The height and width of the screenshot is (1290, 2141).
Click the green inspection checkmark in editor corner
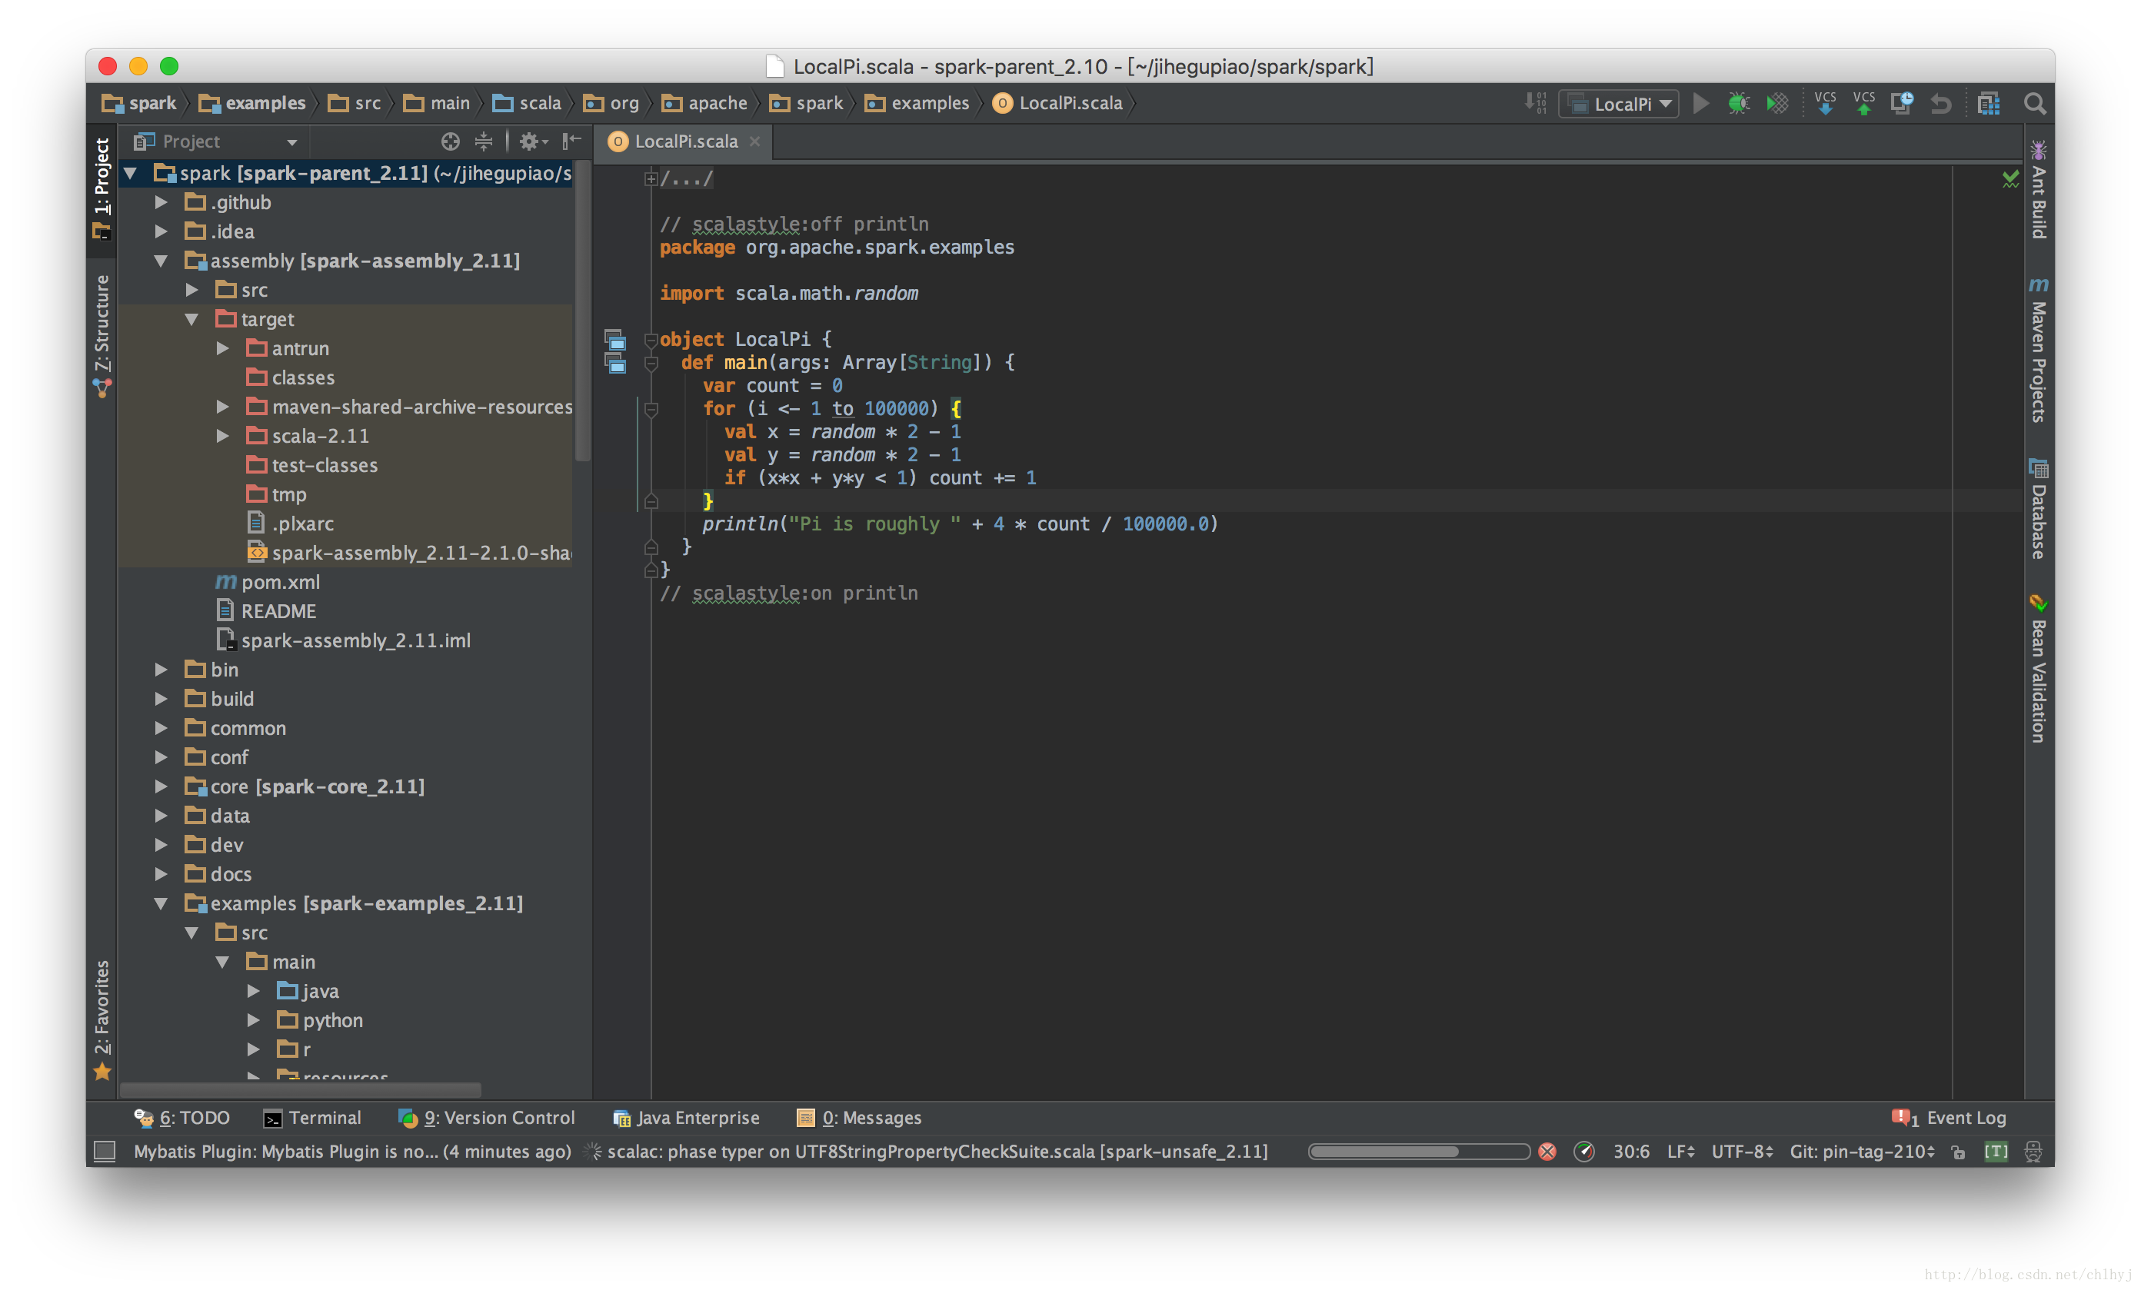pos(2011,179)
